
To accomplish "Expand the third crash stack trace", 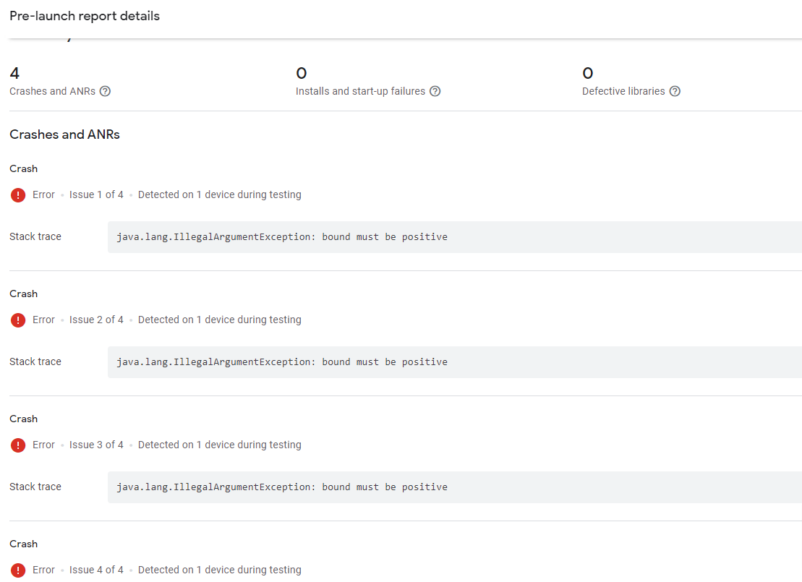I will click(454, 487).
